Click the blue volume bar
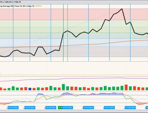 (x=30, y=89)
